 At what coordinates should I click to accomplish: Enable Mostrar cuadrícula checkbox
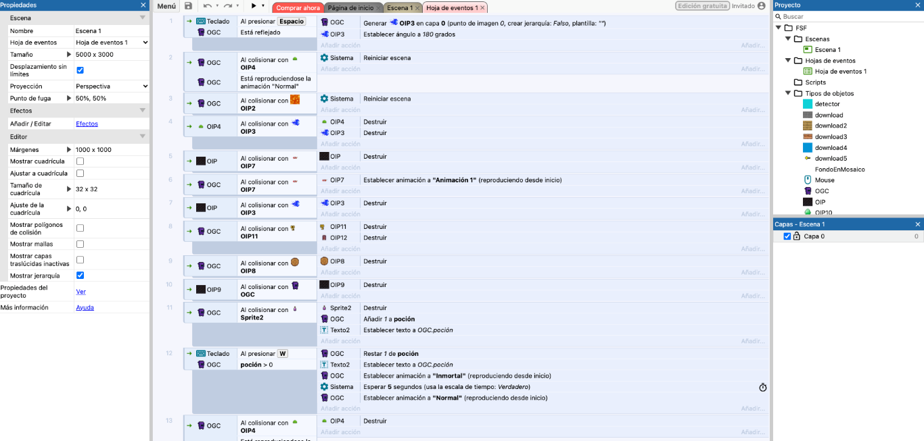(x=80, y=161)
